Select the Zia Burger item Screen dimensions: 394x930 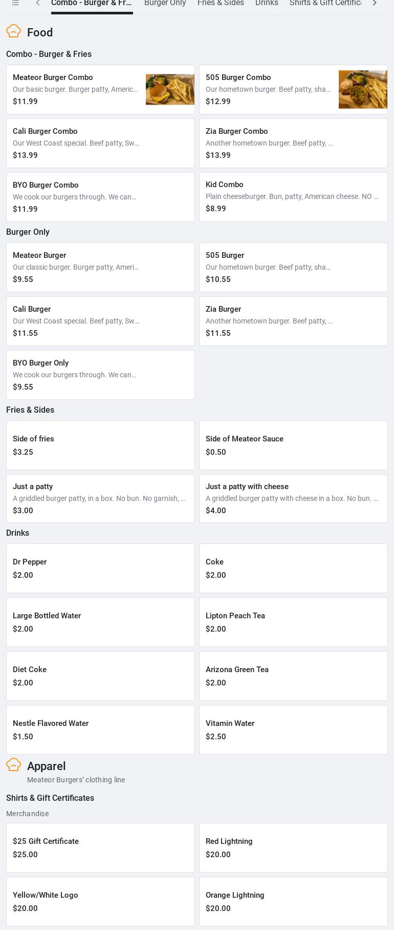coord(293,321)
